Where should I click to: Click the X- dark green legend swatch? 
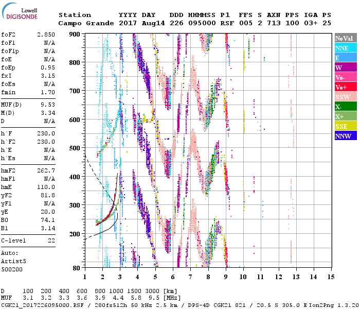(345, 107)
